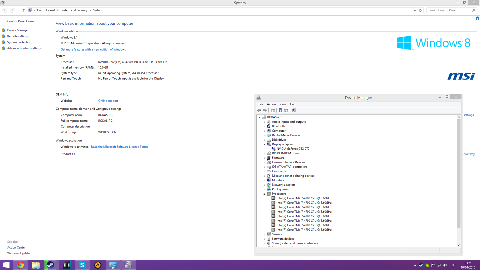Click Show/Hide Action Pane toolbar icon
Viewport: 480px width, 270px height.
(286, 110)
